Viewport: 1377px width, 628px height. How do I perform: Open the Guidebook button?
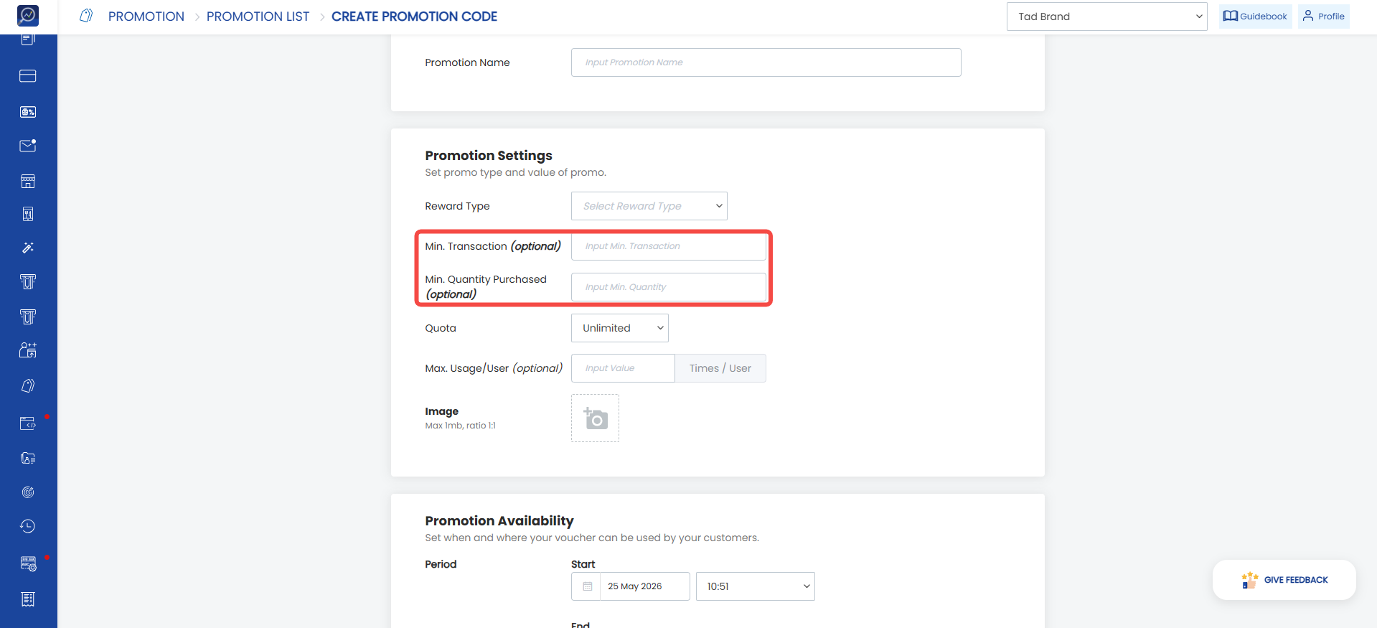click(x=1256, y=16)
